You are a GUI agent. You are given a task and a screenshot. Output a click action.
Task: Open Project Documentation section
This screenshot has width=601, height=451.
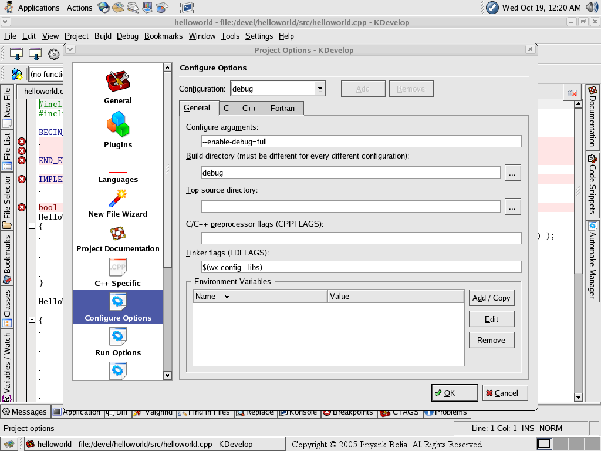[117, 238]
